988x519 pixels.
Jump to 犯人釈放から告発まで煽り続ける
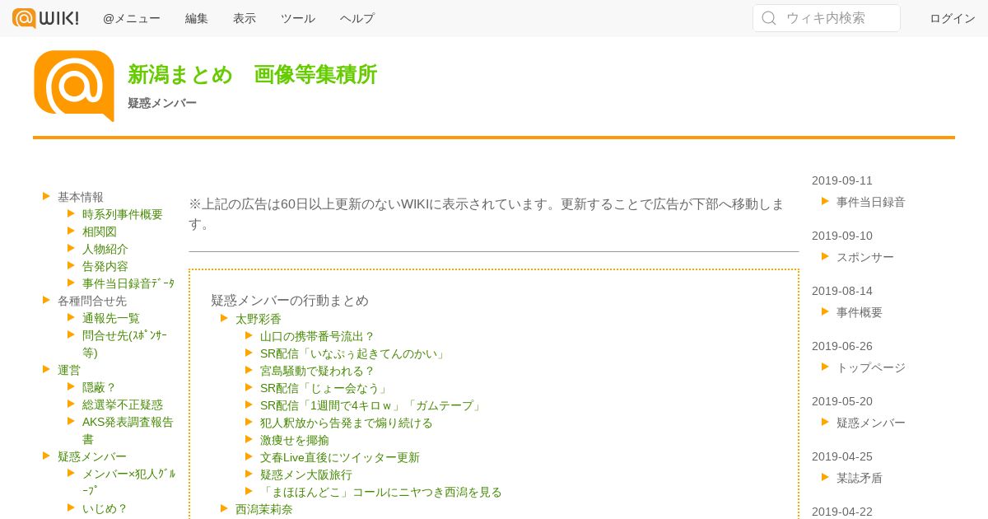point(347,423)
